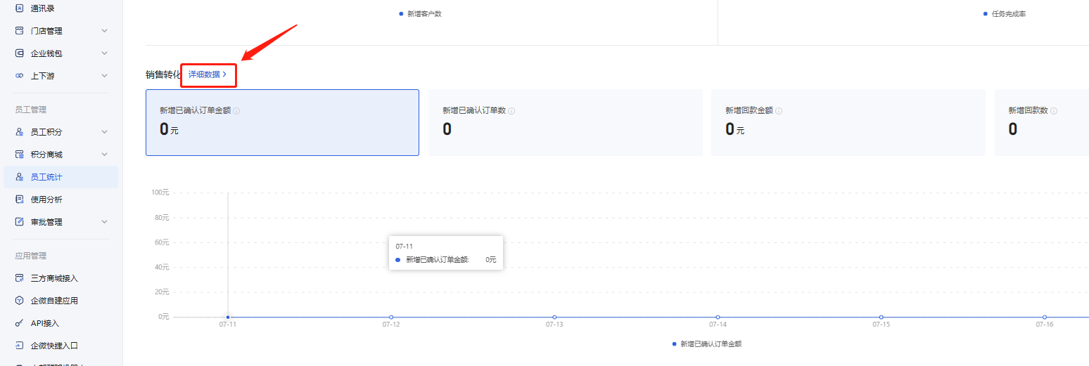Expand the 企业钱包 chevron
The width and height of the screenshot is (1089, 366).
(x=104, y=53)
